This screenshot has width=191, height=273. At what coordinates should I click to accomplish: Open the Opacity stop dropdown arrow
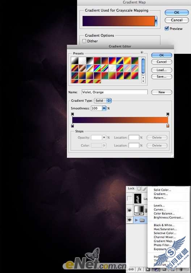tap(104, 137)
